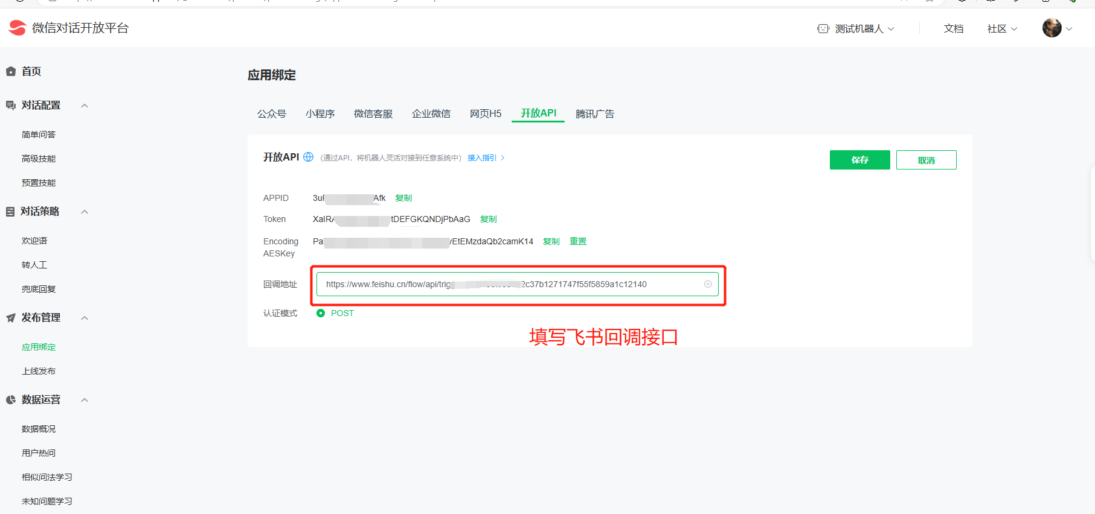This screenshot has width=1095, height=514.
Task: Open 未知问题学习 in the sidebar
Action: pyautogui.click(x=47, y=501)
